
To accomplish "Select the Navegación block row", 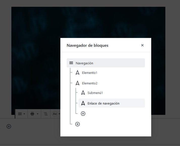I will click(x=106, y=63).
